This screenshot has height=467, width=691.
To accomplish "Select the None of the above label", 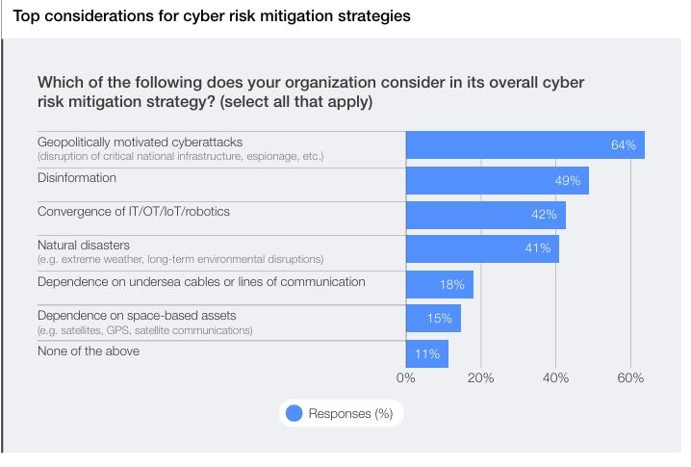I will pos(89,351).
